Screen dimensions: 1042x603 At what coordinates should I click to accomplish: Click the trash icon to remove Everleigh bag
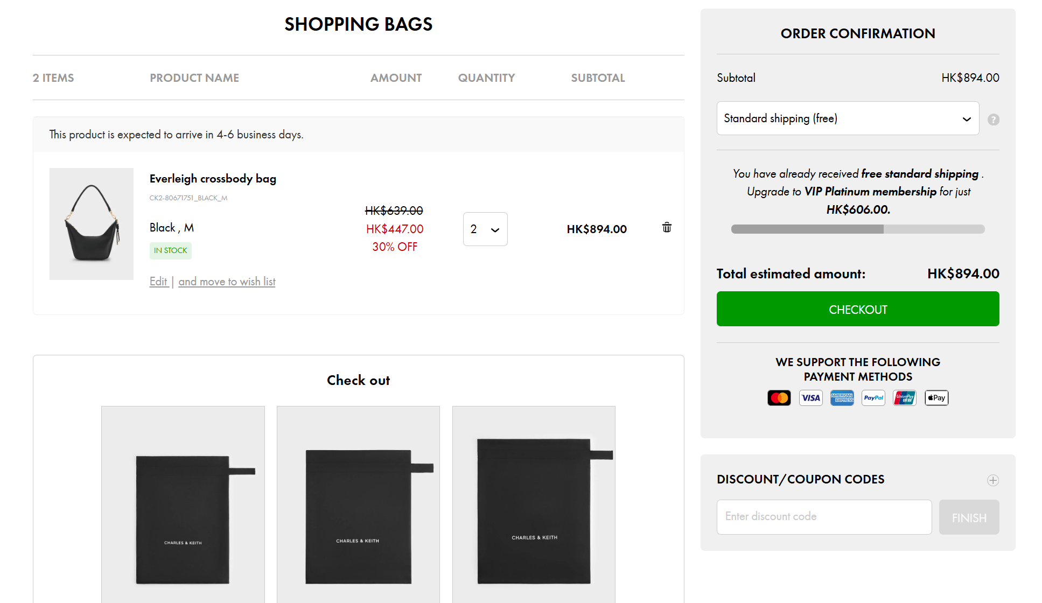coord(666,228)
